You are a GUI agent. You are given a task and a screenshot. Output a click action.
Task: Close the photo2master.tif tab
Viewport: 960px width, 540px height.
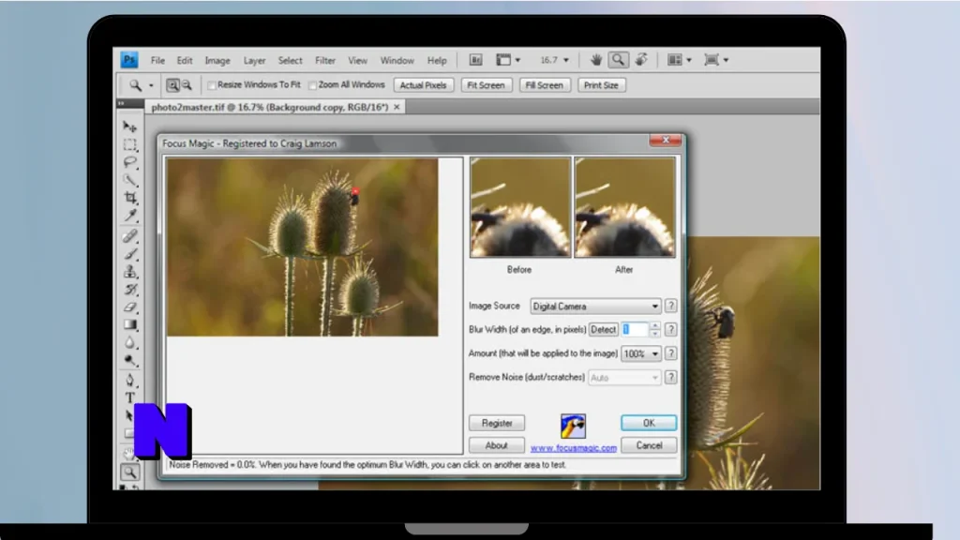point(397,107)
